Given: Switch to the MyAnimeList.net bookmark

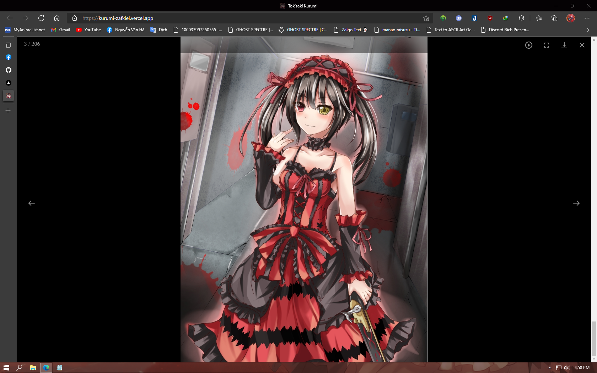Looking at the screenshot, I should [x=25, y=30].
